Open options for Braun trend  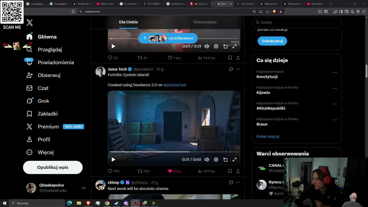(335, 120)
